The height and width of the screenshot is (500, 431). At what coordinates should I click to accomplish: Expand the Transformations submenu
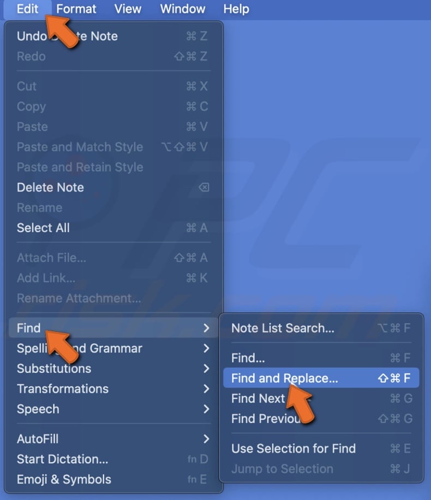click(x=63, y=389)
